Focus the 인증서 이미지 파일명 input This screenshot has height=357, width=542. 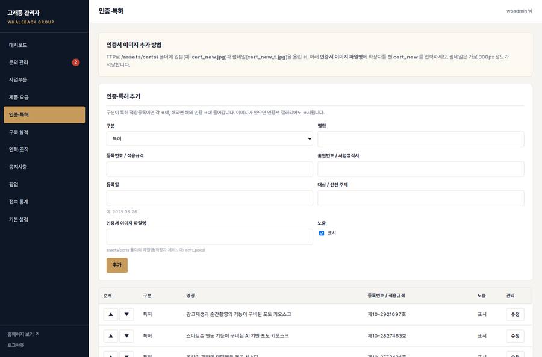click(x=210, y=237)
